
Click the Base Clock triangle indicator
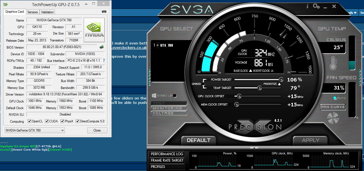(x=250, y=71)
